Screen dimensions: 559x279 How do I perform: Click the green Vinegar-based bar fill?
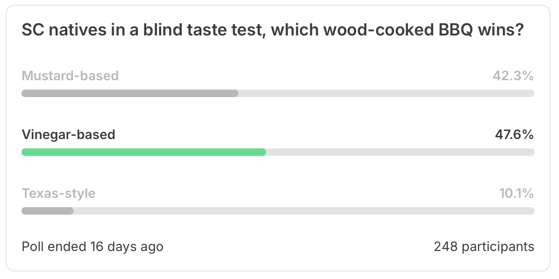pos(143,152)
